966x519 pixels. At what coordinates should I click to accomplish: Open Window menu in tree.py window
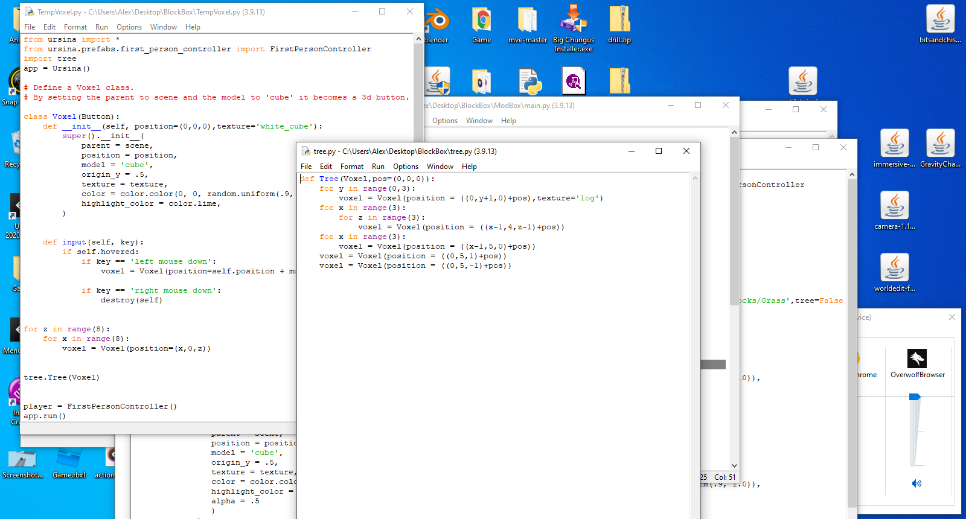(x=440, y=167)
